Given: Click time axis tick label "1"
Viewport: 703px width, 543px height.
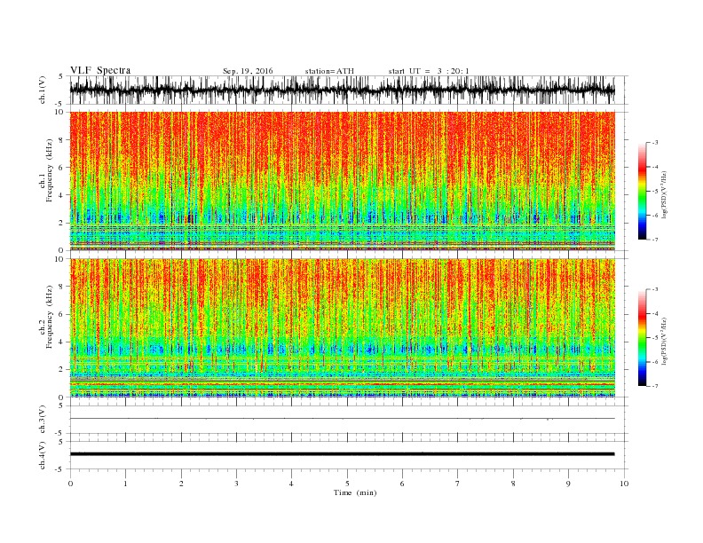Looking at the screenshot, I should tap(125, 484).
